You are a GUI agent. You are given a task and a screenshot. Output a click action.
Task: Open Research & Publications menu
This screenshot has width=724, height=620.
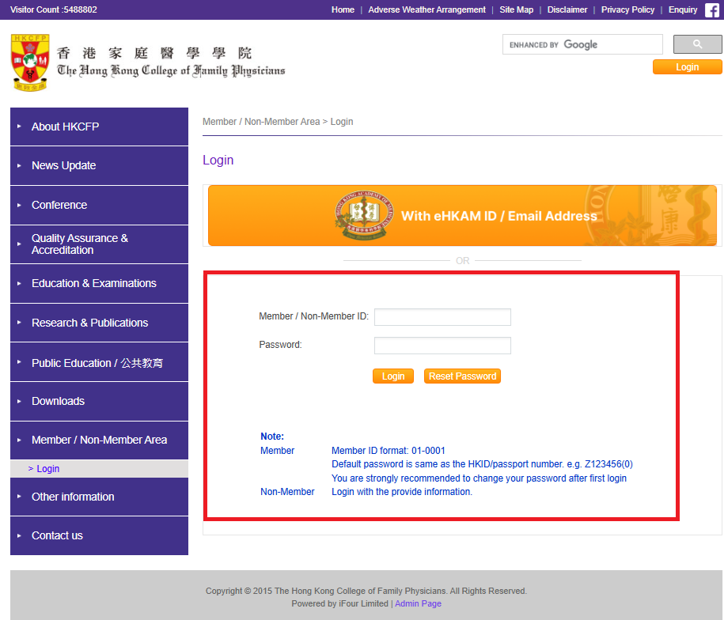point(99,323)
